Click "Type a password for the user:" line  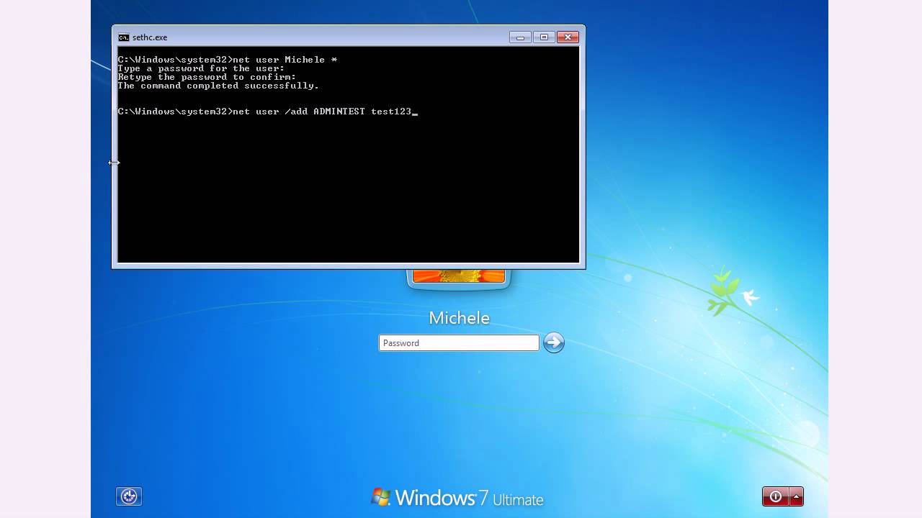(201, 68)
